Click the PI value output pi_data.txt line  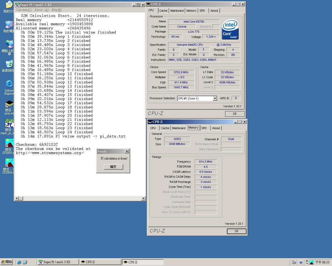pyautogui.click(x=73, y=136)
